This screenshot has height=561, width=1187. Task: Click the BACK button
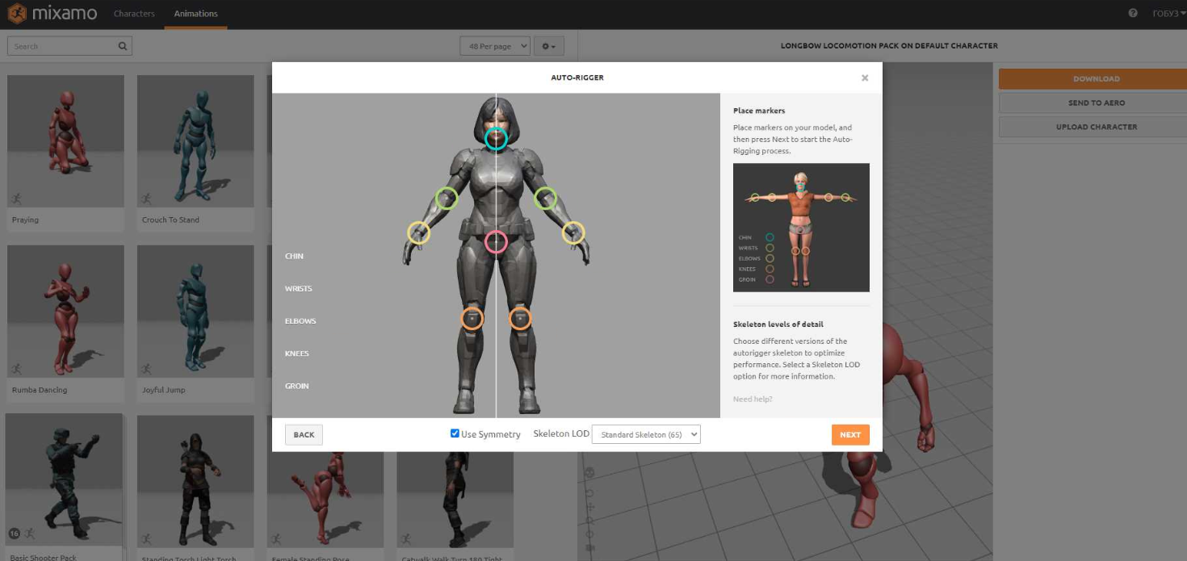coord(304,434)
